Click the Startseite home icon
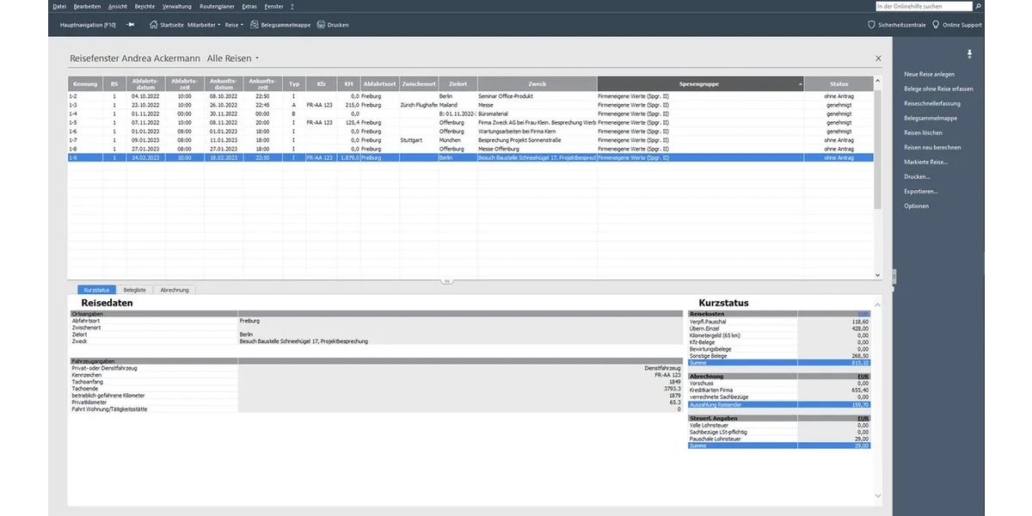Image resolution: width=1032 pixels, height=516 pixels. pos(153,25)
